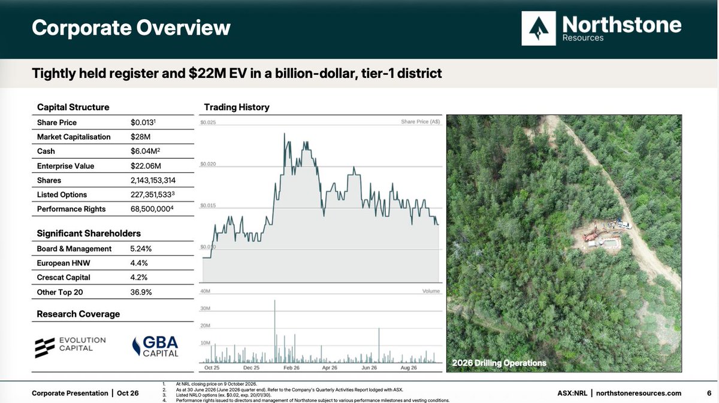Select the Crescat Capital 4.2% value

coord(139,277)
